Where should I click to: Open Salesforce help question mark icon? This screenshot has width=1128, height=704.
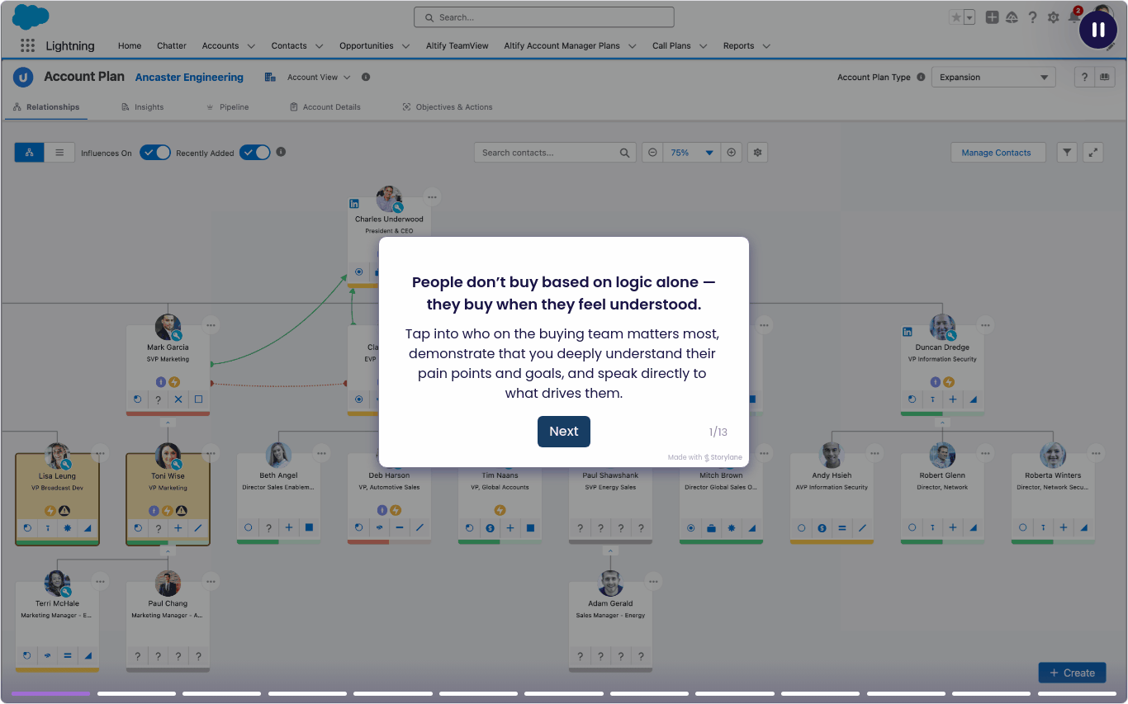click(x=1032, y=17)
